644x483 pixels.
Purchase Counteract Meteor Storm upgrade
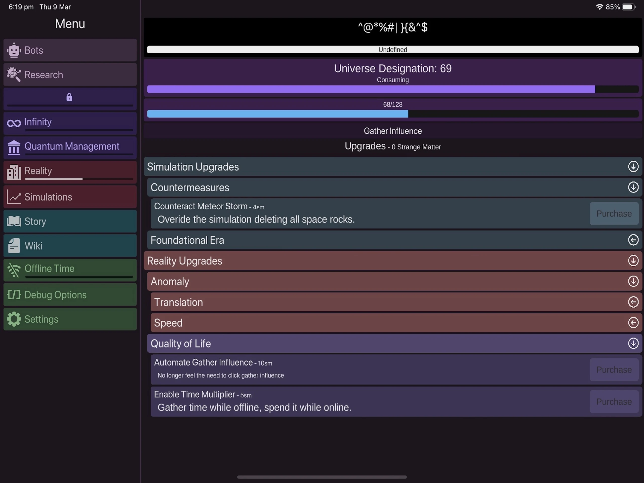(614, 213)
